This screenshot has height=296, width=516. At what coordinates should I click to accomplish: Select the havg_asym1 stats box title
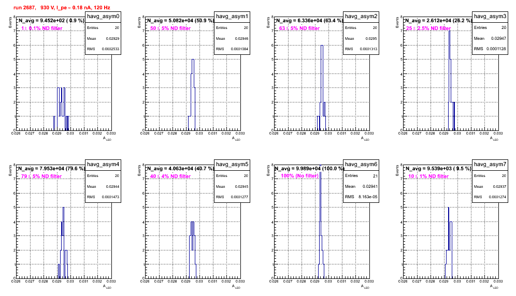pyautogui.click(x=232, y=17)
